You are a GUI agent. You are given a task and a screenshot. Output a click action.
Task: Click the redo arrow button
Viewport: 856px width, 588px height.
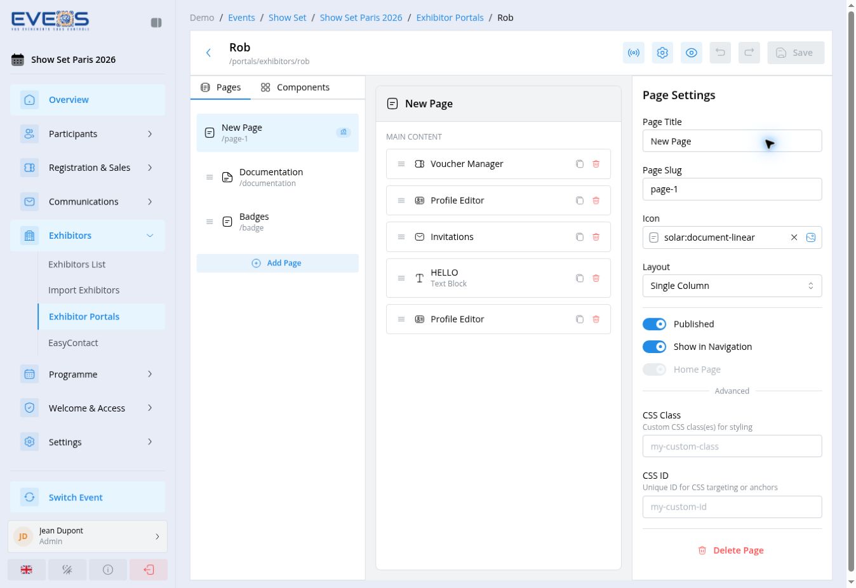[749, 53]
